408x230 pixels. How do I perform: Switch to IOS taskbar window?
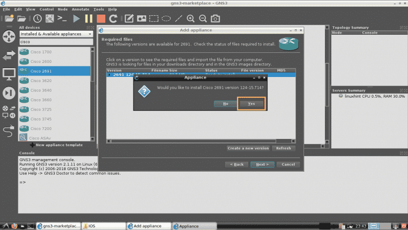[104, 226]
